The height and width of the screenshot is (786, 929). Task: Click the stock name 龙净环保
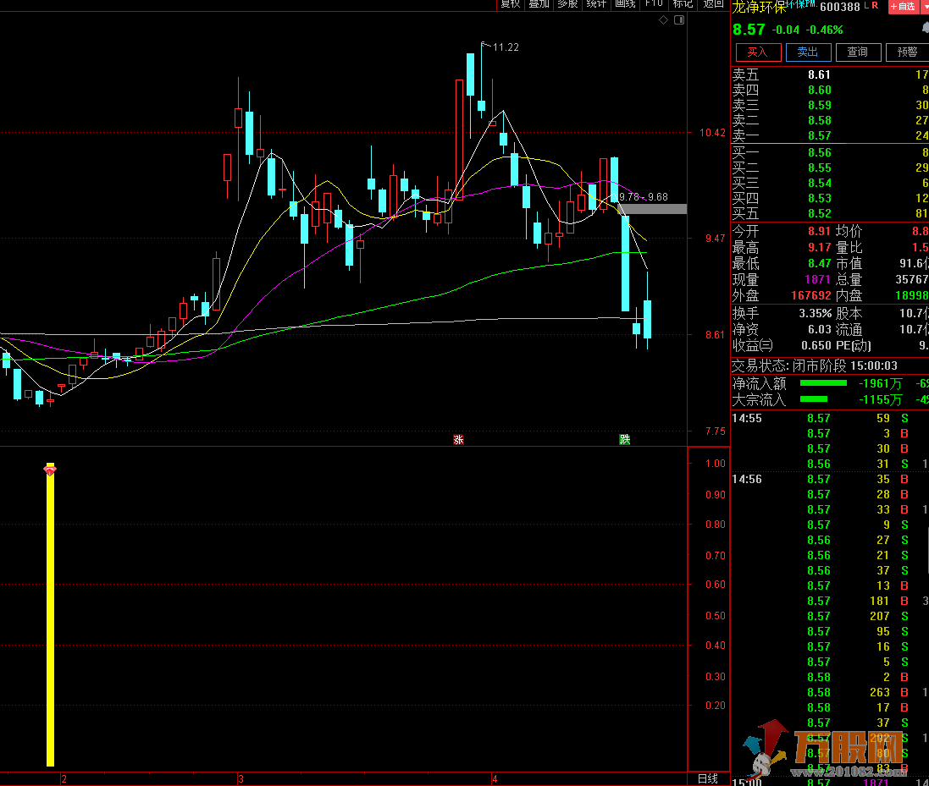pyautogui.click(x=759, y=7)
